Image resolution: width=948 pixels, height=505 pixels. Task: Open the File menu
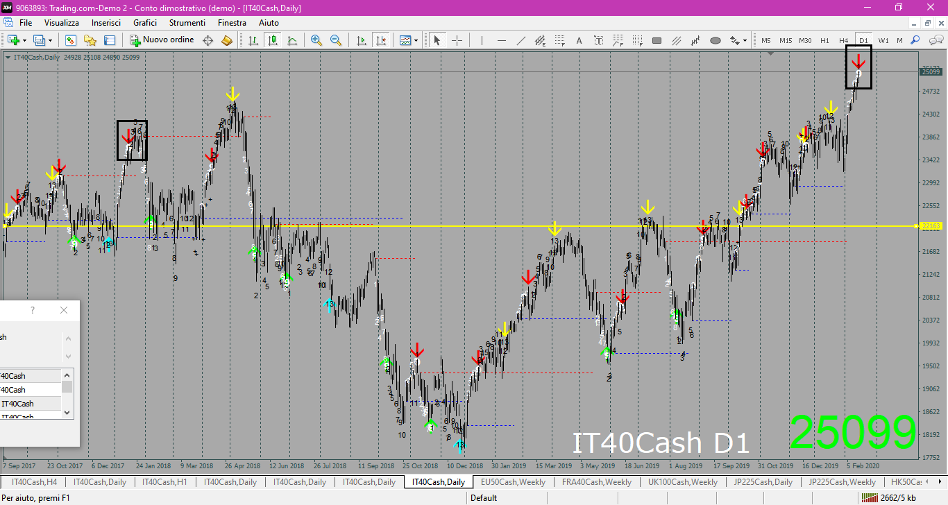tap(26, 23)
